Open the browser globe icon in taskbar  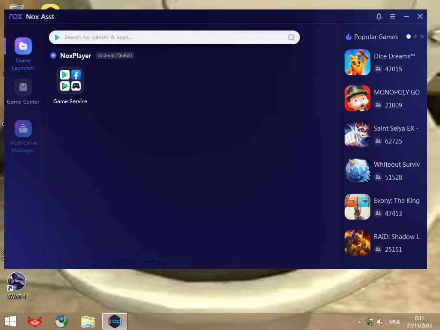pyautogui.click(x=61, y=321)
